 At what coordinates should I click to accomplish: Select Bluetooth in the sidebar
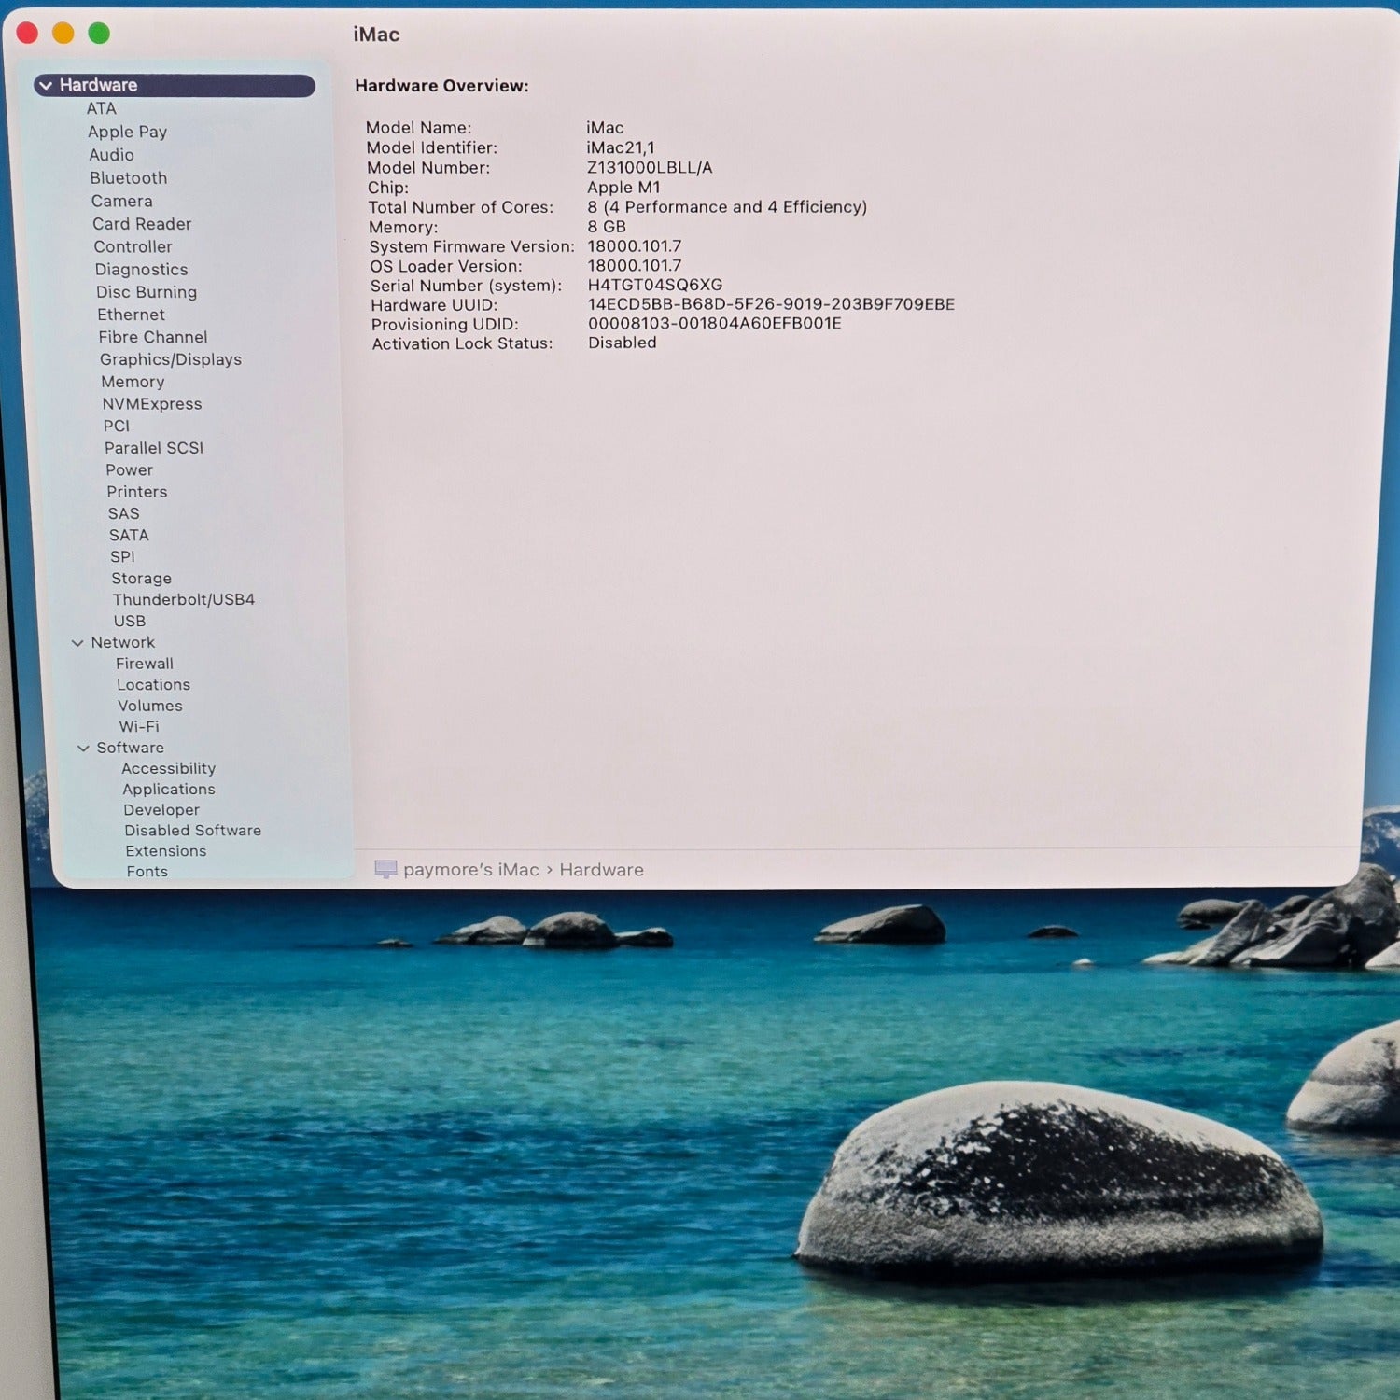pyautogui.click(x=128, y=178)
